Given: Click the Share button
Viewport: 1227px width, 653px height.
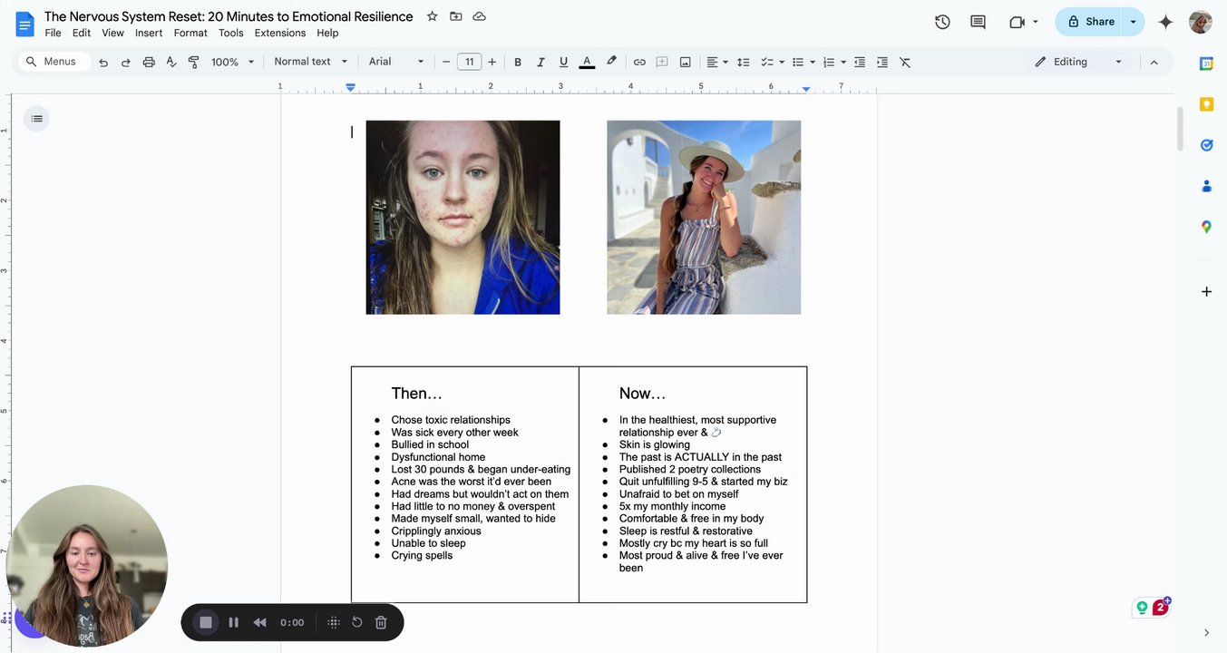Looking at the screenshot, I should pos(1090,22).
